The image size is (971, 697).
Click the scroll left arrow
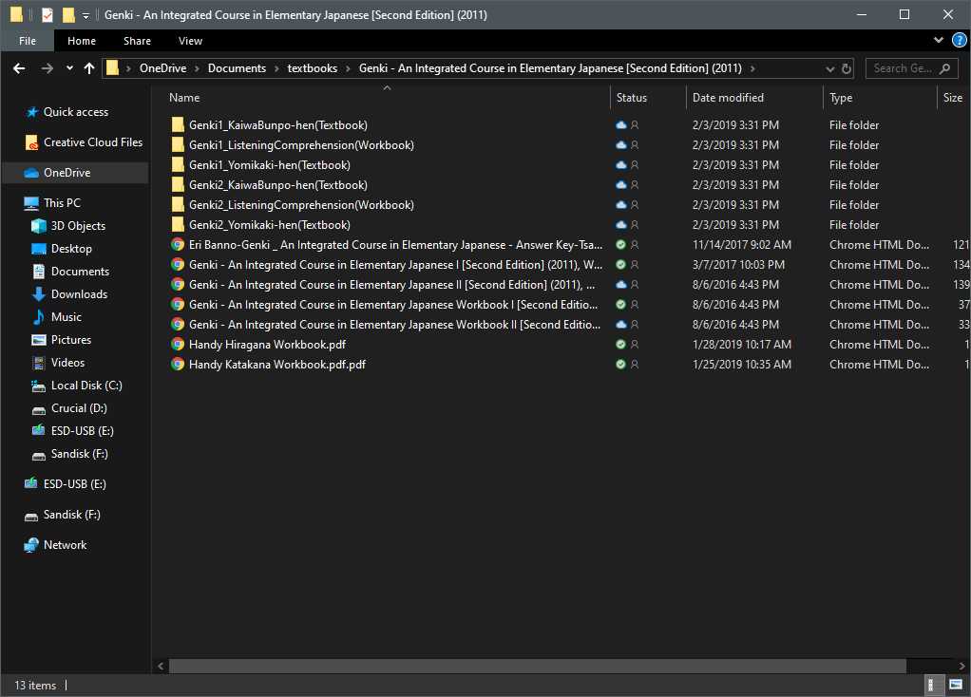pyautogui.click(x=161, y=666)
